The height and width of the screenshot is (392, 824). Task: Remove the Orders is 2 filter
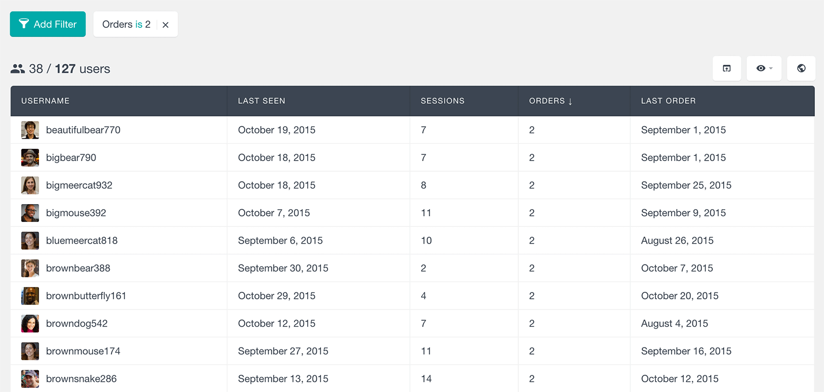coord(166,25)
